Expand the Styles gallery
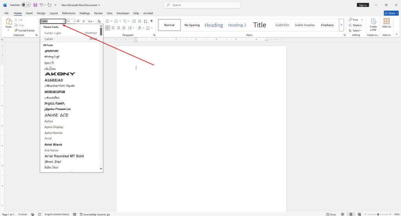Screen dimensions: 401x216 click(341, 25)
